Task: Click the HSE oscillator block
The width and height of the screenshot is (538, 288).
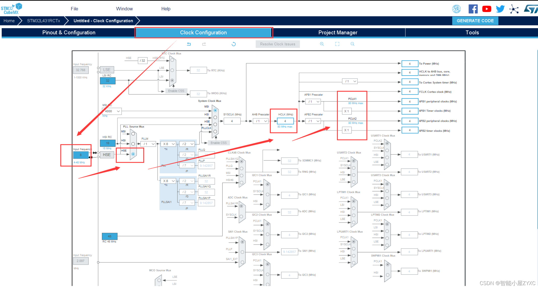Action: pyautogui.click(x=107, y=155)
